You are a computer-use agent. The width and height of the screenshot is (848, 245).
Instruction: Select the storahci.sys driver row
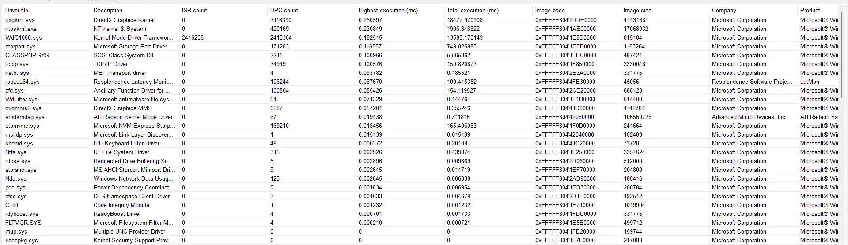(420, 170)
